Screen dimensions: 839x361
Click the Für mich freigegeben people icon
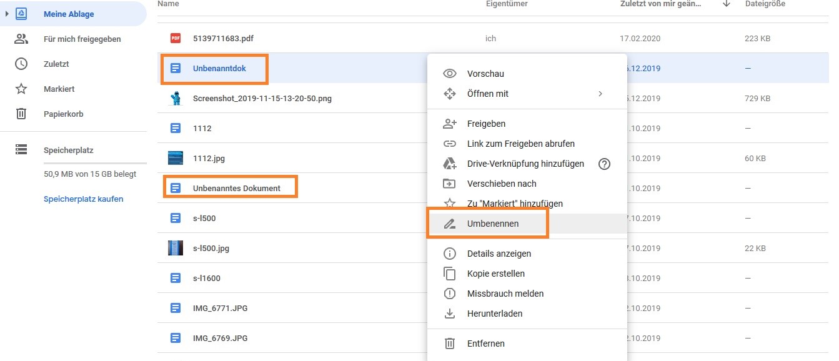coord(21,39)
